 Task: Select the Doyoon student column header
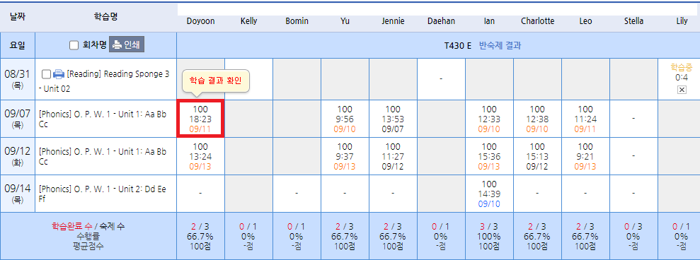tap(200, 21)
